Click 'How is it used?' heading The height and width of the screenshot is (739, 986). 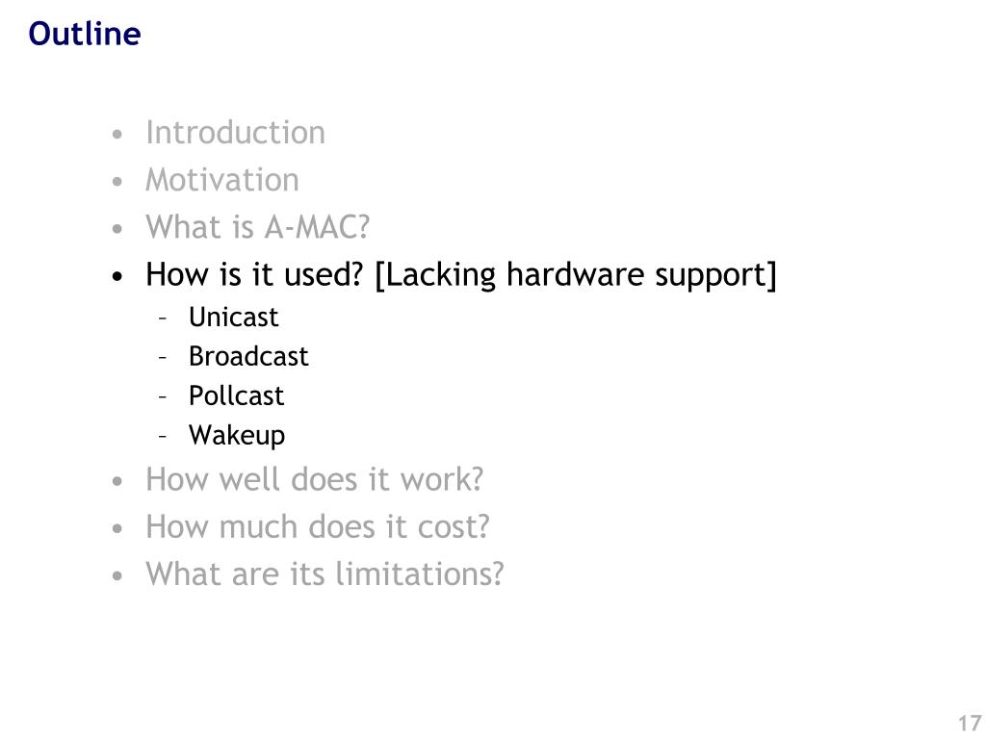[254, 274]
